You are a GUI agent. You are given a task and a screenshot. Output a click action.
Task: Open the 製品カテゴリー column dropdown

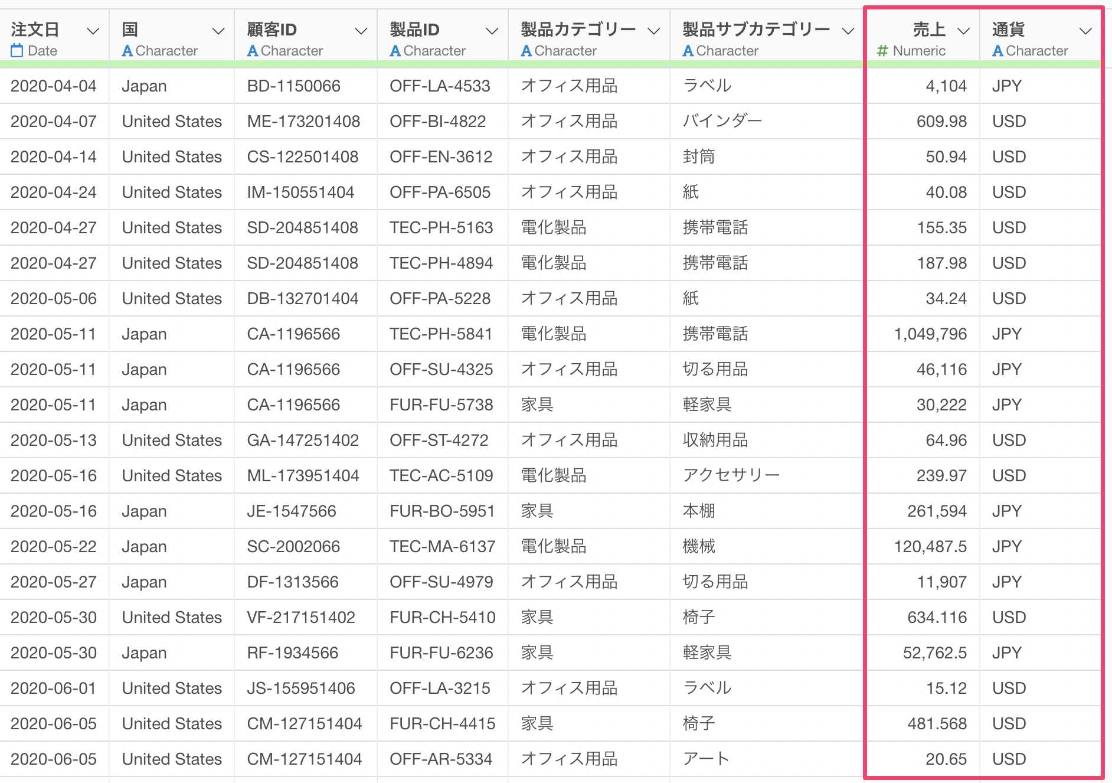point(652,30)
